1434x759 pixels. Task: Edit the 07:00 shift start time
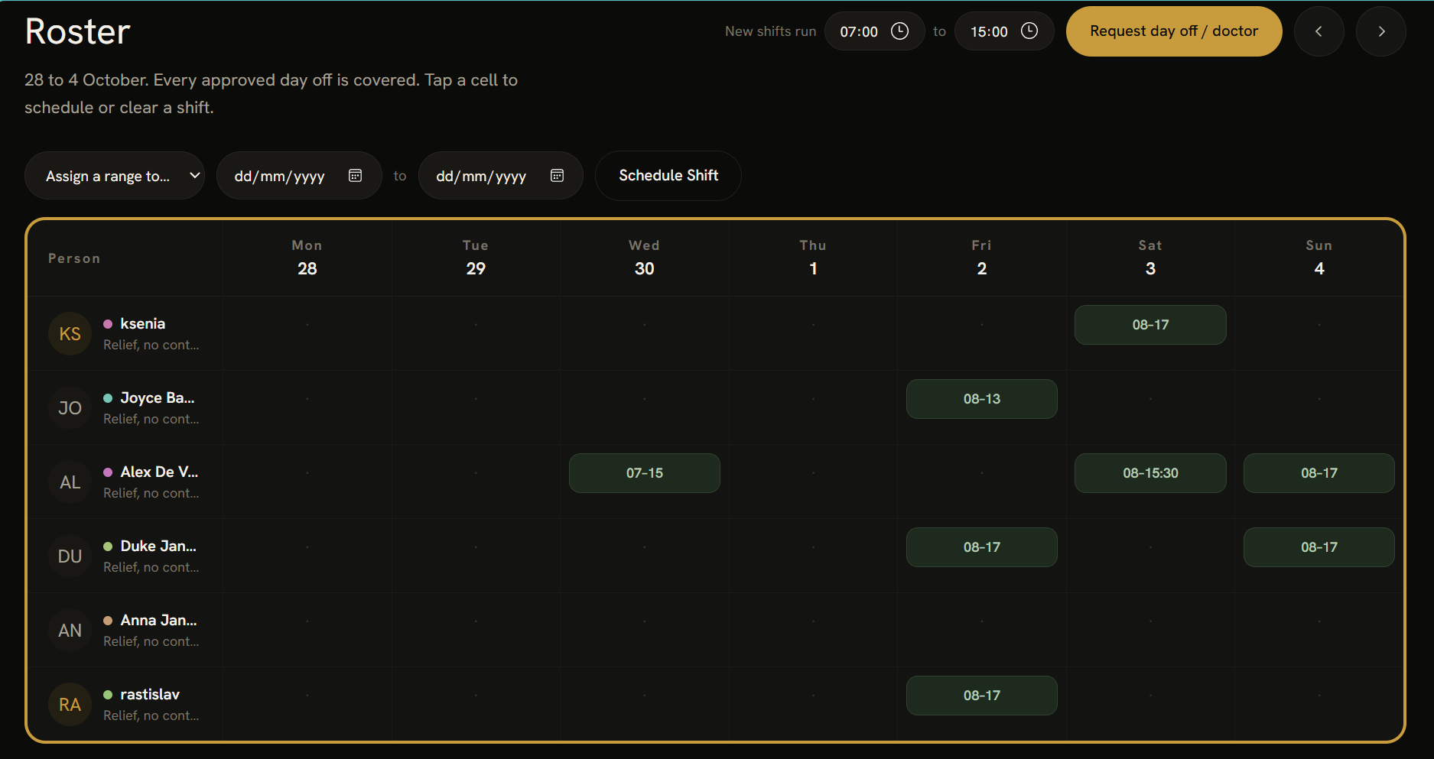pos(874,31)
